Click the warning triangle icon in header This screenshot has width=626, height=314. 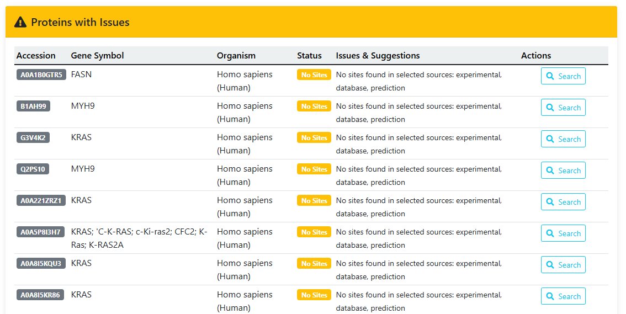coord(20,22)
